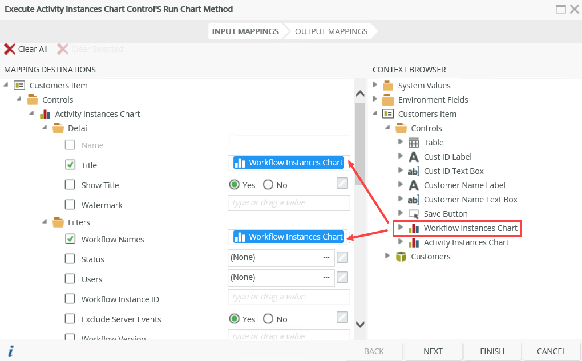
Task: Click the Next button
Action: coord(433,351)
